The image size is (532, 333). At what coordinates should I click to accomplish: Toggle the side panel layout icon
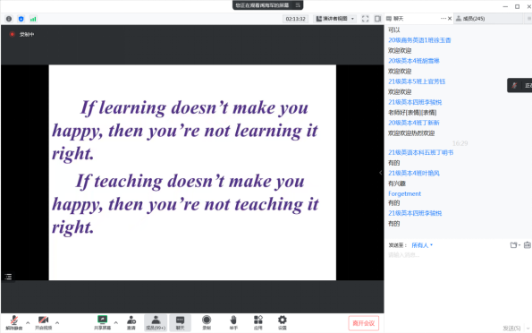(x=377, y=19)
